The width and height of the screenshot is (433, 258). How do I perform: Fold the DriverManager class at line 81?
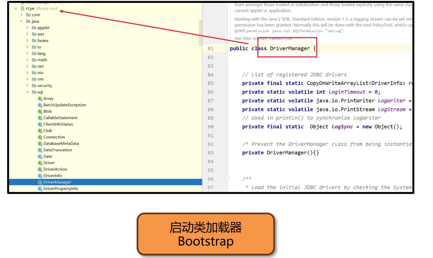(x=227, y=49)
